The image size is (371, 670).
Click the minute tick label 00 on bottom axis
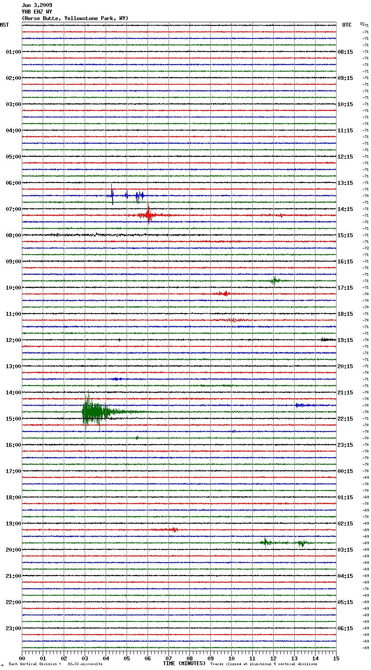[22, 658]
